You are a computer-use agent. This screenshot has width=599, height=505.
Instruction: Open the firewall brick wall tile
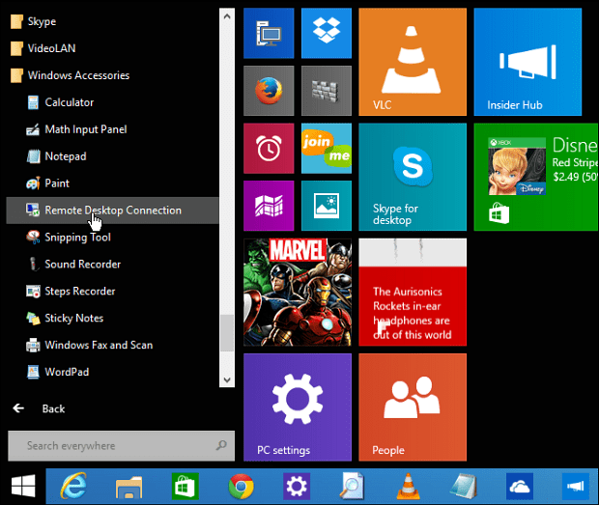327,91
